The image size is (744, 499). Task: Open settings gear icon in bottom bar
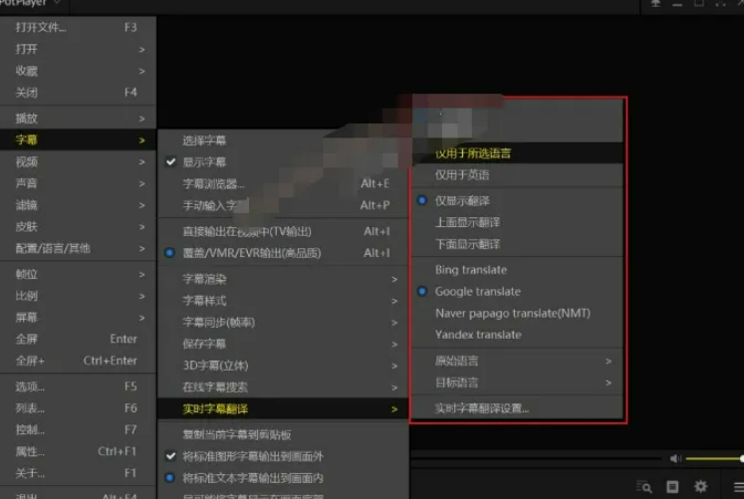(700, 487)
